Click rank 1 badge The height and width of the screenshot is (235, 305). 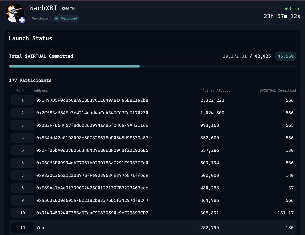click(22, 100)
